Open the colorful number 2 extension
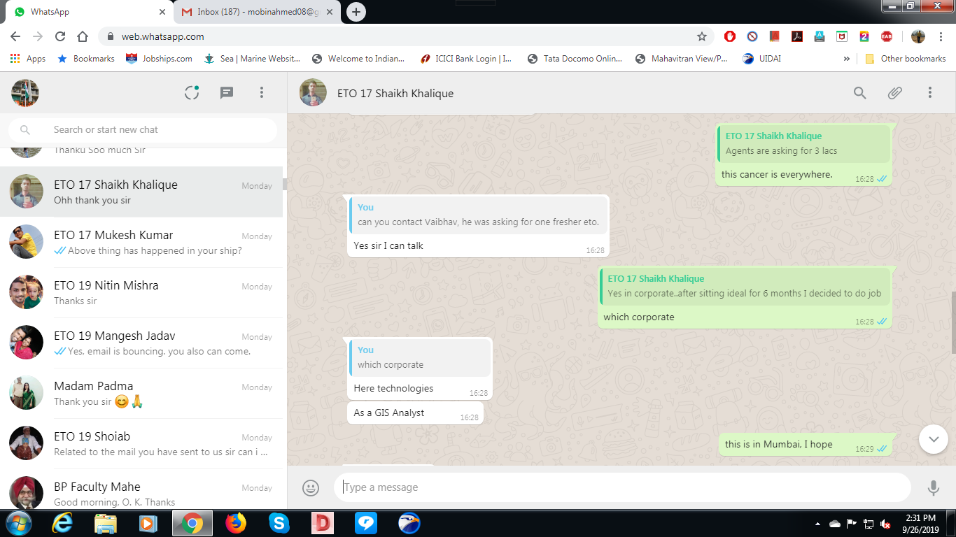The width and height of the screenshot is (956, 537). [864, 36]
